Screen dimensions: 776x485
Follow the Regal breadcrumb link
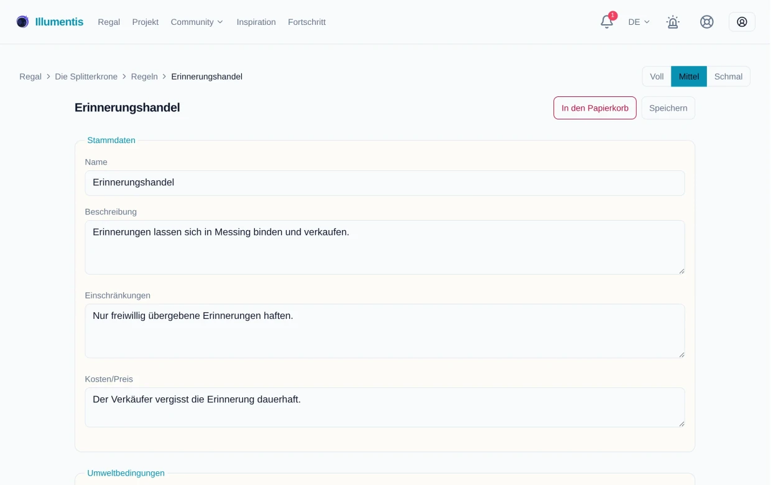click(30, 76)
